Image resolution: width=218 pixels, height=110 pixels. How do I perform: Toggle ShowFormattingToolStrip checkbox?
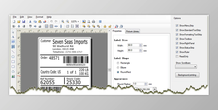(x=177, y=34)
